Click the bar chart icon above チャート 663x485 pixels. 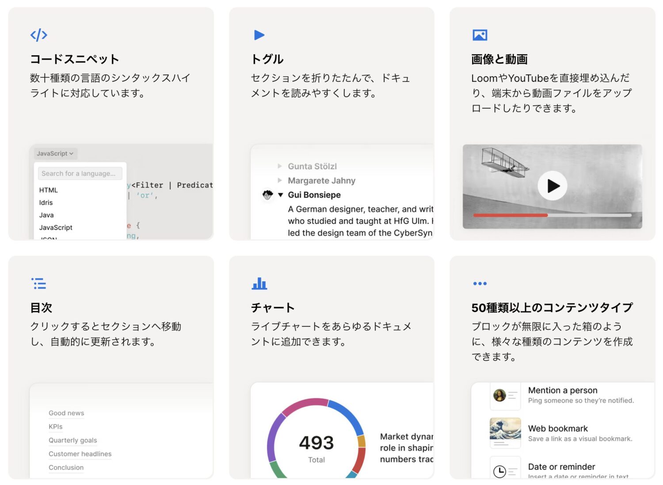tap(259, 284)
